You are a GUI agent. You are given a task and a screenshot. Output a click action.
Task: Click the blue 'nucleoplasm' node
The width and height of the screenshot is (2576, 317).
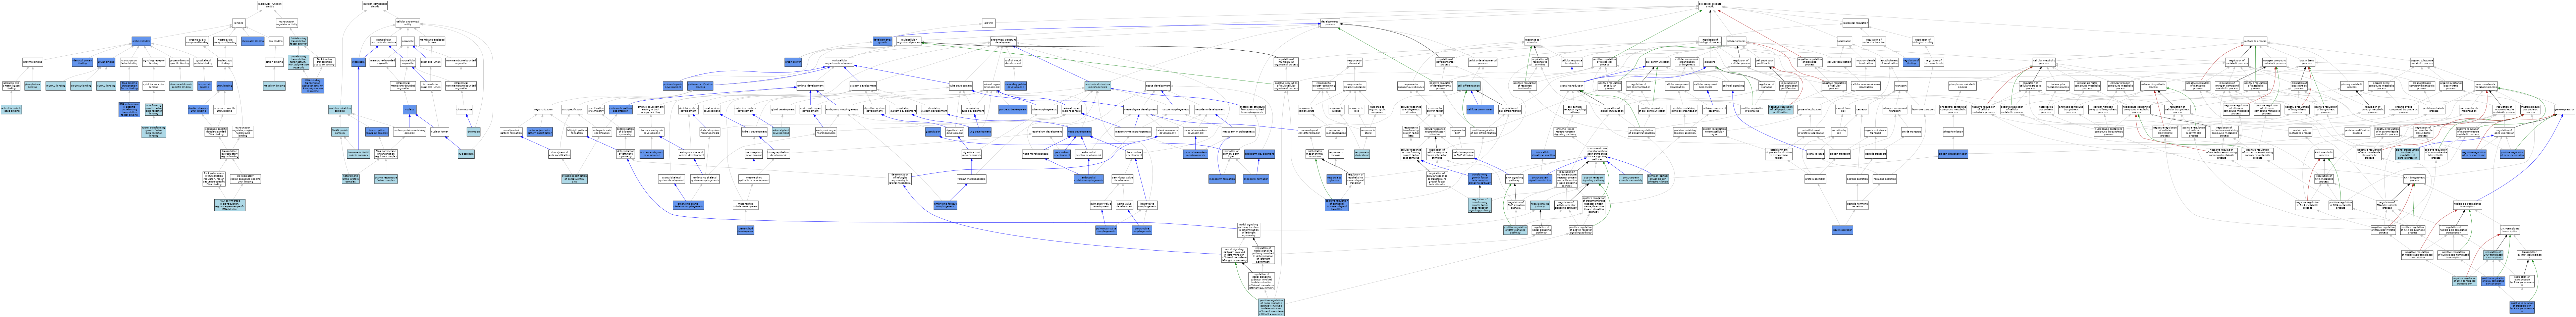(x=466, y=154)
